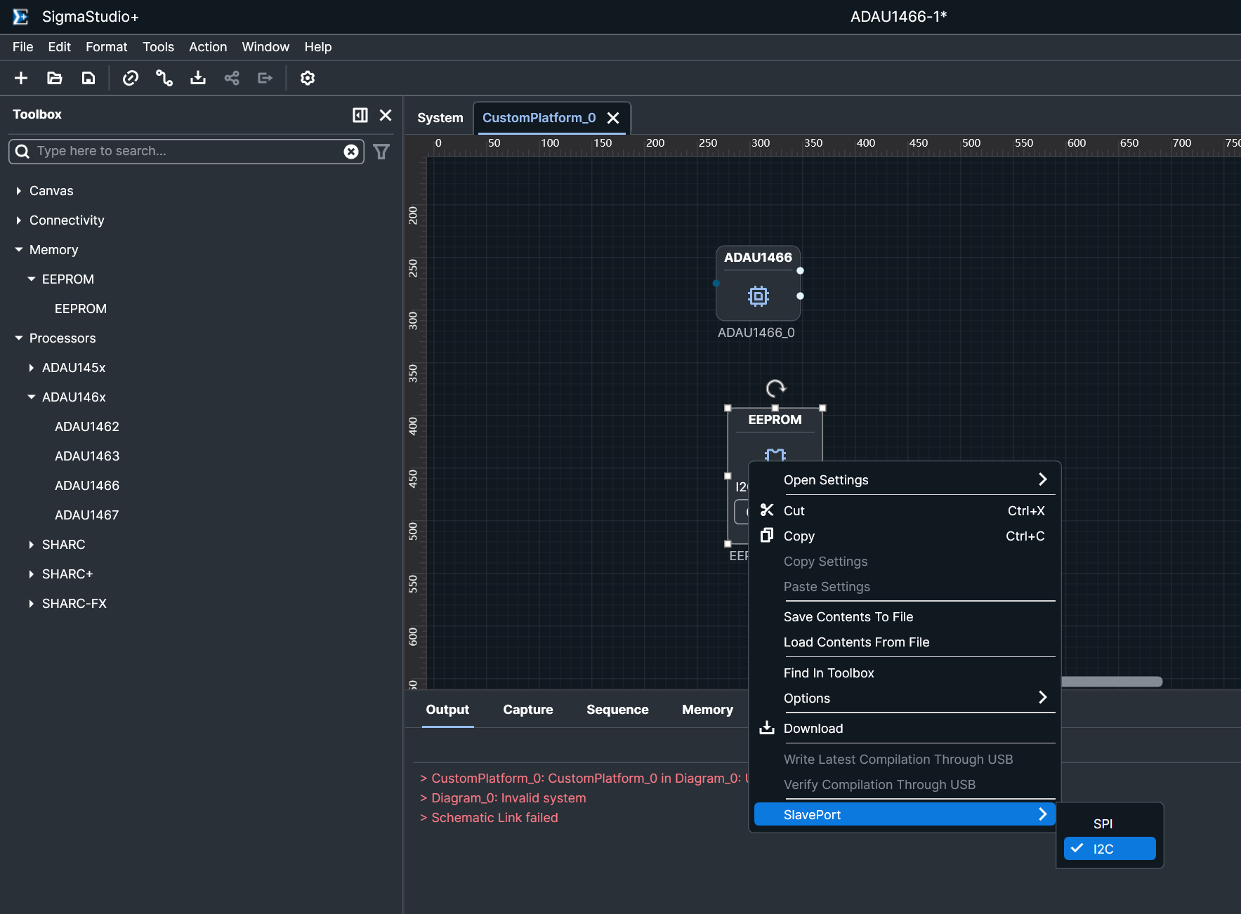Screen dimensions: 1241x914
Task: Click the Download icon in the context menu
Action: point(767,728)
